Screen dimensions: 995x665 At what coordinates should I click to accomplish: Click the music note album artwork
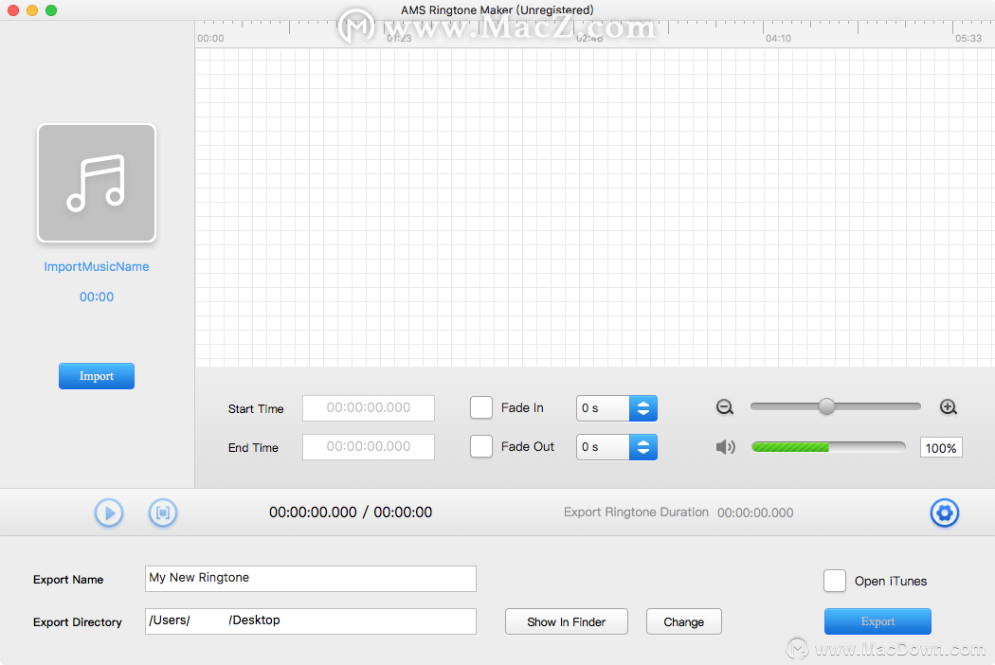pos(97,183)
